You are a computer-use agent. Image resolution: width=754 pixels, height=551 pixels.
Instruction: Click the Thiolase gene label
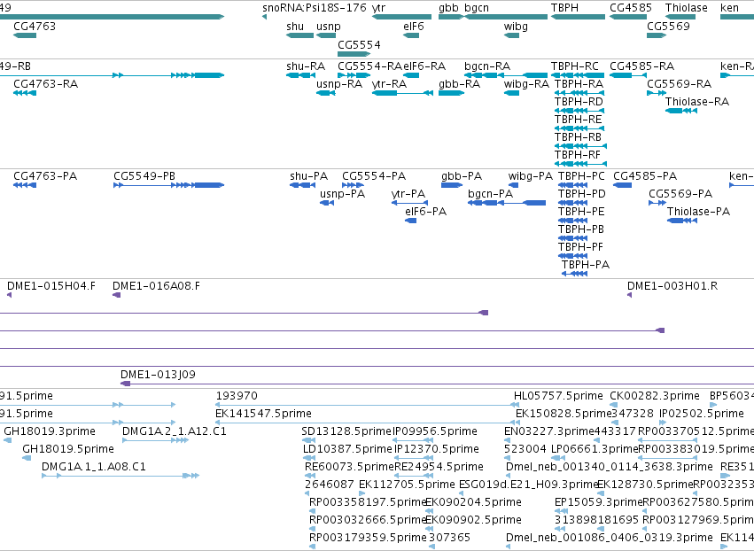(686, 8)
